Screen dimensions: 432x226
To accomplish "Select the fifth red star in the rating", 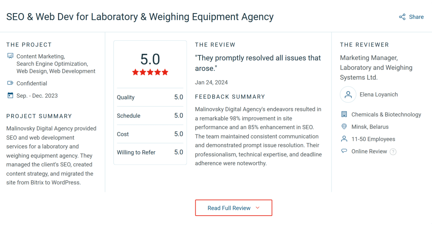I will [x=165, y=72].
